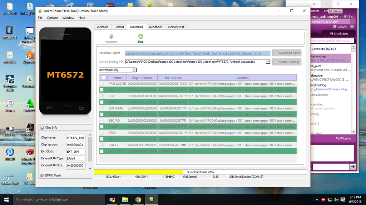The image size is (366, 205).
Task: Toggle the UBOOT partition checkbox
Action: click(x=102, y=102)
